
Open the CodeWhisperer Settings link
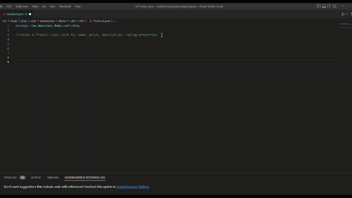point(133,187)
